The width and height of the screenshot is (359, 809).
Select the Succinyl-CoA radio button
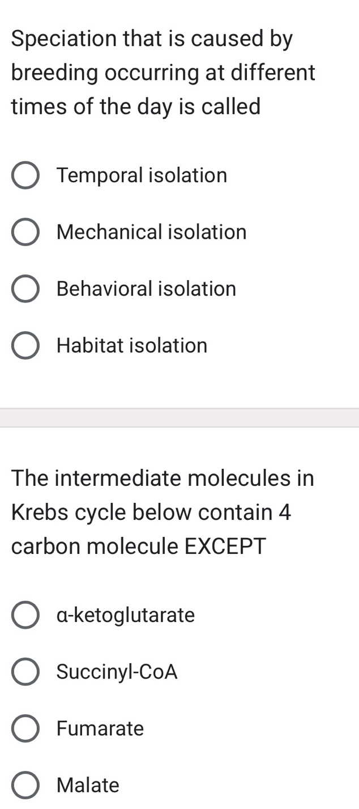(25, 671)
